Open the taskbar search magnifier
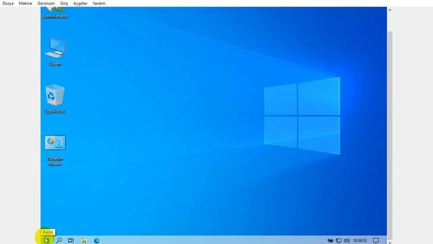The image size is (433, 244). (x=59, y=240)
